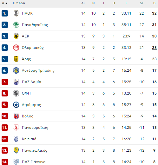This screenshot has height=165, width=158.
Task: Click the Ατρόμητος blue star emblem
Action: (16, 105)
